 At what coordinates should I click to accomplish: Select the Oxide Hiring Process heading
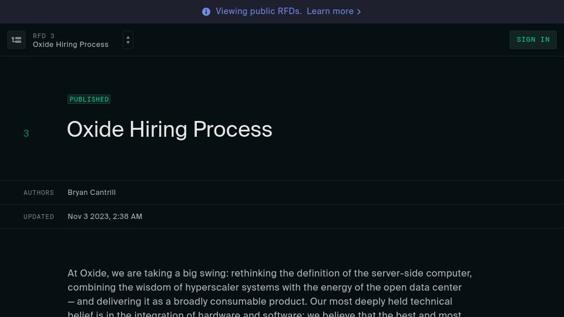point(169,129)
